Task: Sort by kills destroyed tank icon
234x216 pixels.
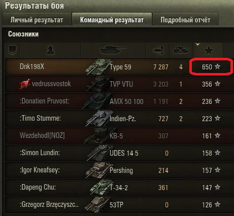Action: 181,50
